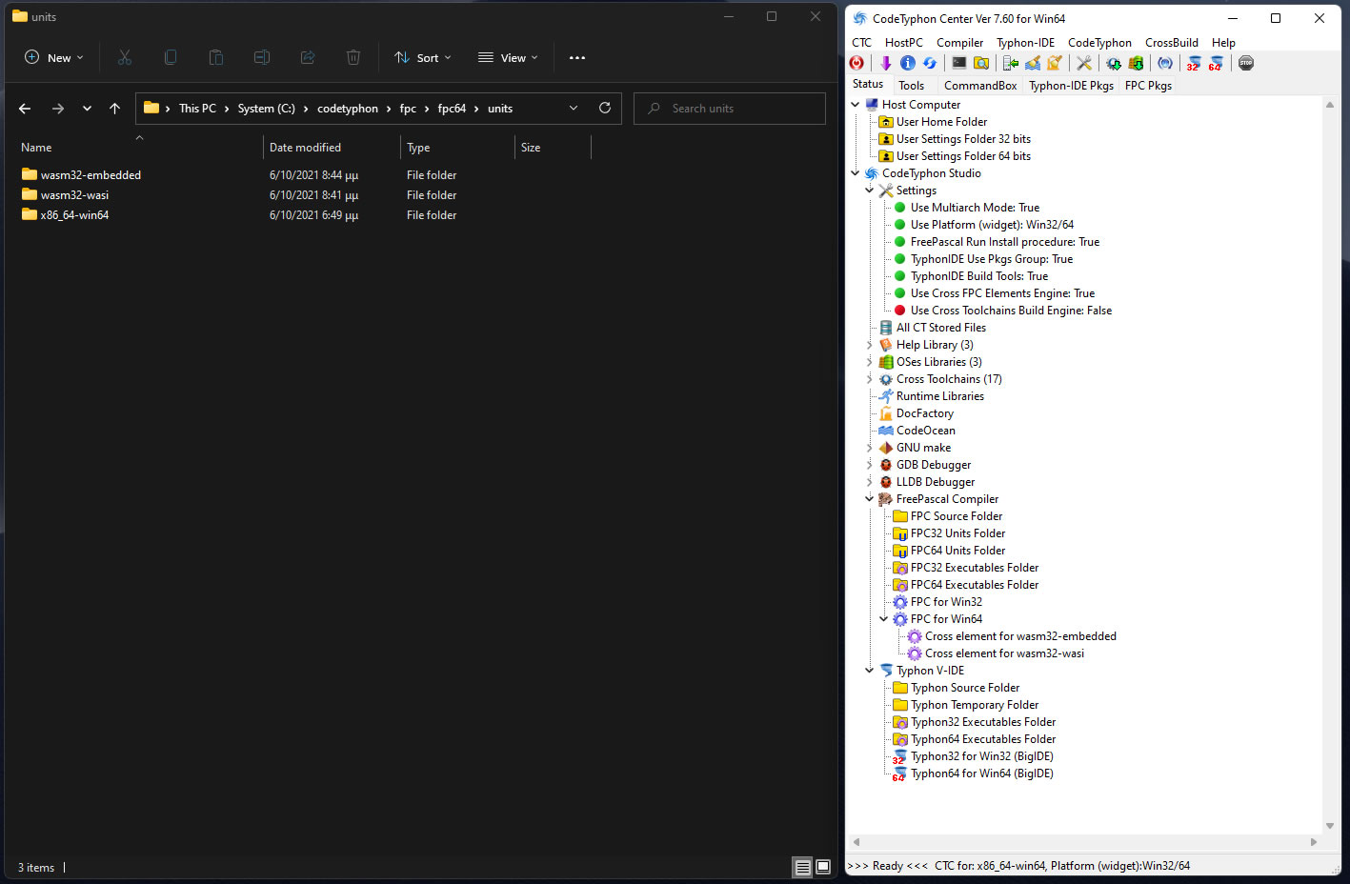Launch Typhon 64 from the toolbar icon
This screenshot has height=884, width=1350.
click(x=1216, y=63)
